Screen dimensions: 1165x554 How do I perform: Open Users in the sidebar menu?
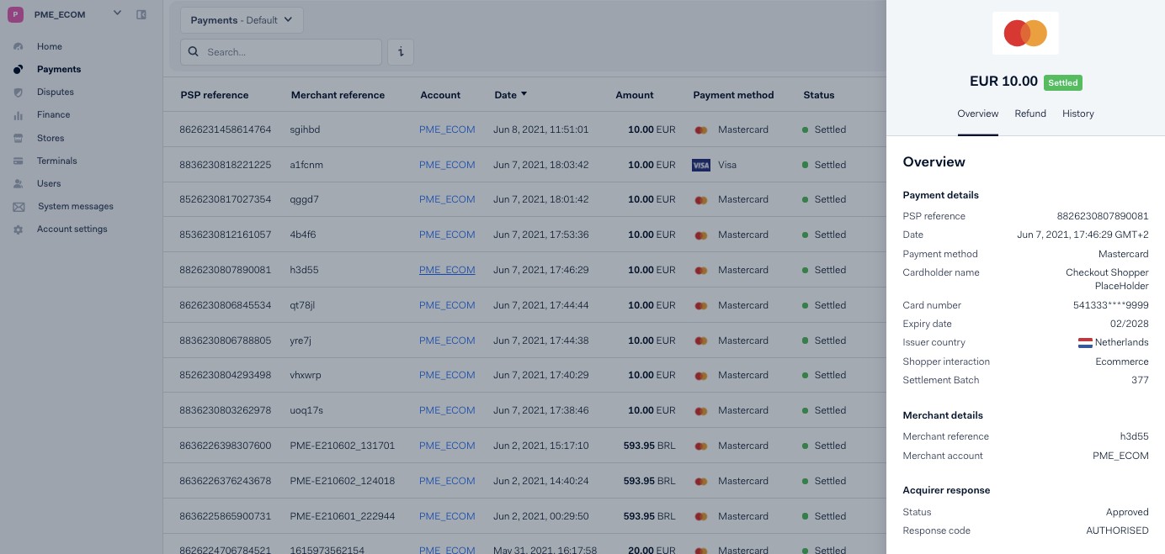point(49,183)
